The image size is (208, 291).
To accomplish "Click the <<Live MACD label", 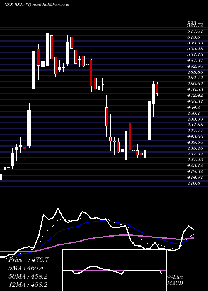I will 175,280.
